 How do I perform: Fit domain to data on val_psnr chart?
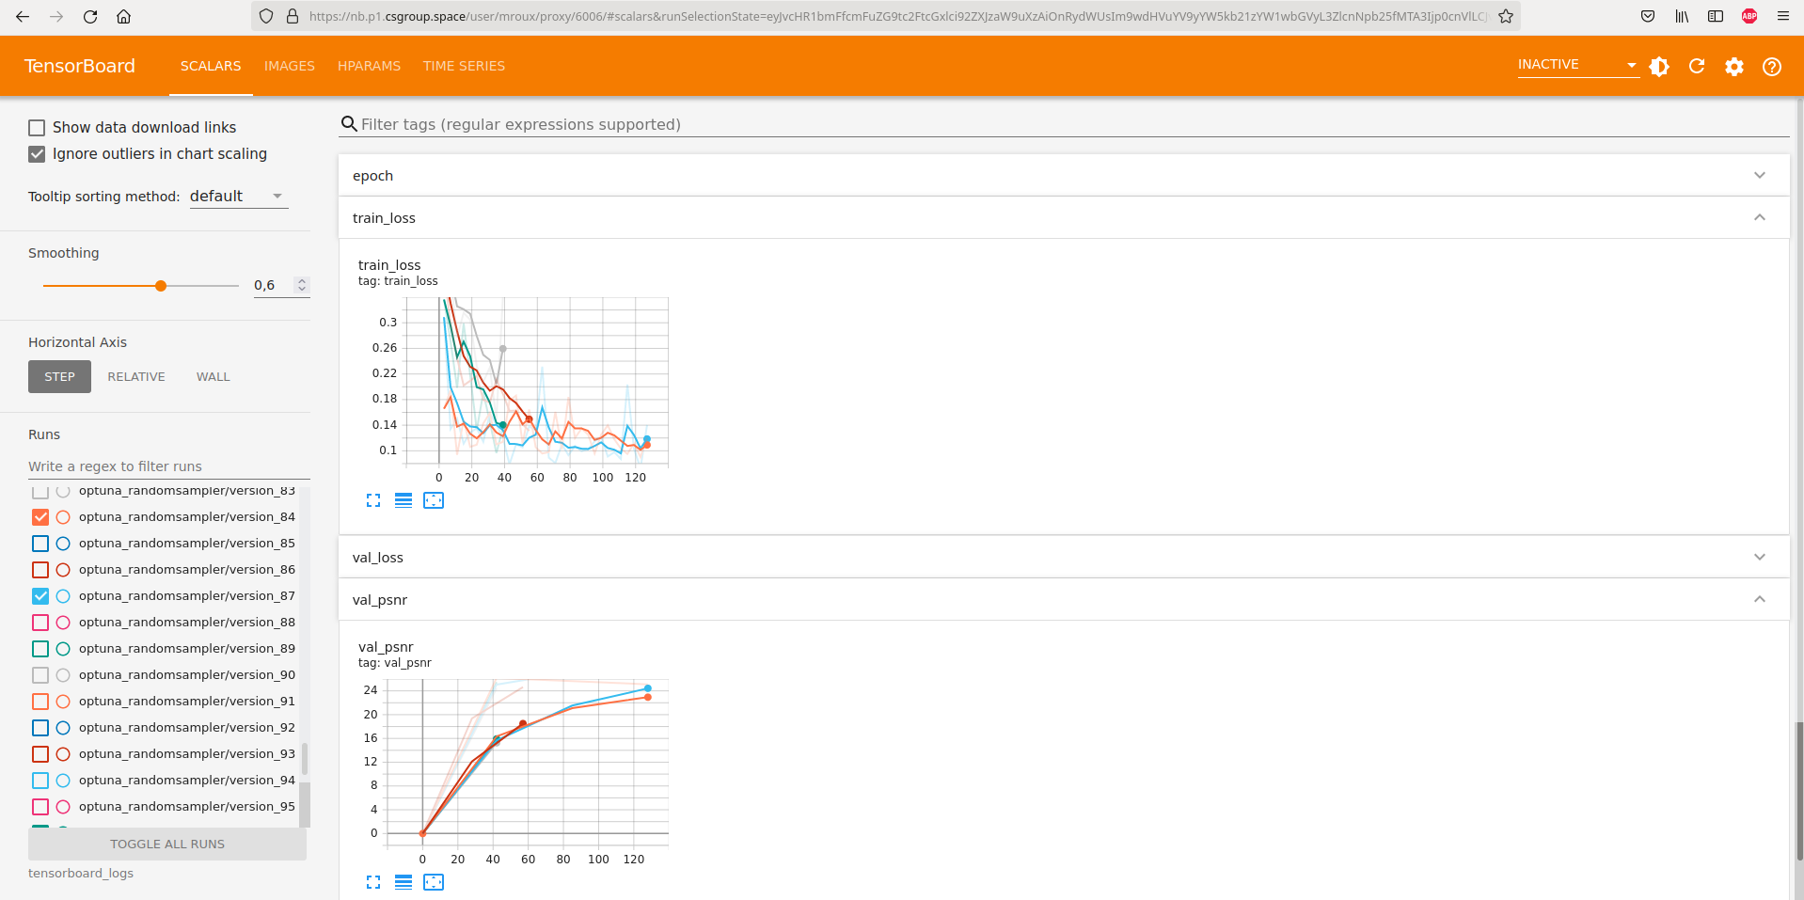(x=434, y=882)
